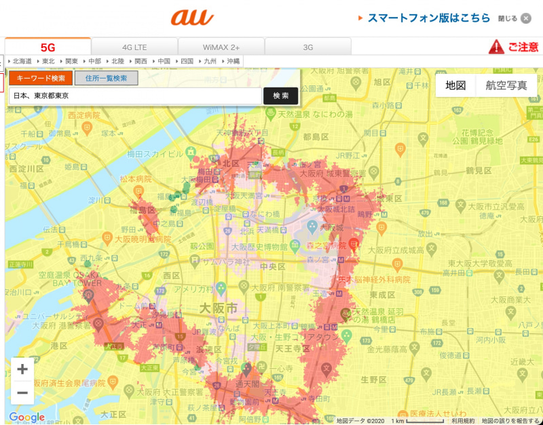Focus the keyword search input field

tap(135, 96)
